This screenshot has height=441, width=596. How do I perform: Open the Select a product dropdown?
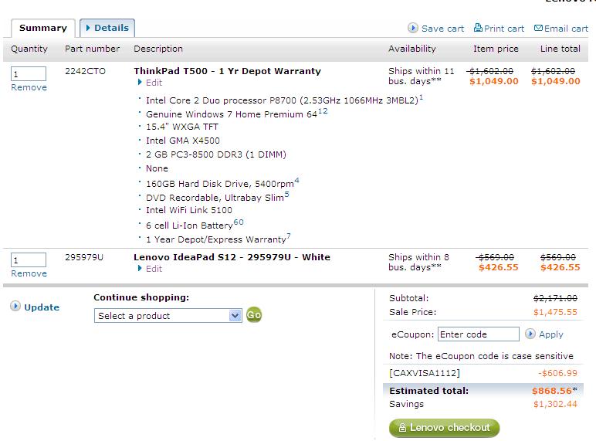[235, 315]
